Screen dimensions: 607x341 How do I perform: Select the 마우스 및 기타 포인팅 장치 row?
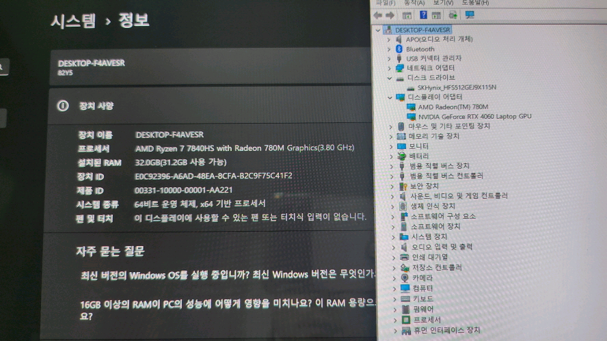[x=449, y=126]
